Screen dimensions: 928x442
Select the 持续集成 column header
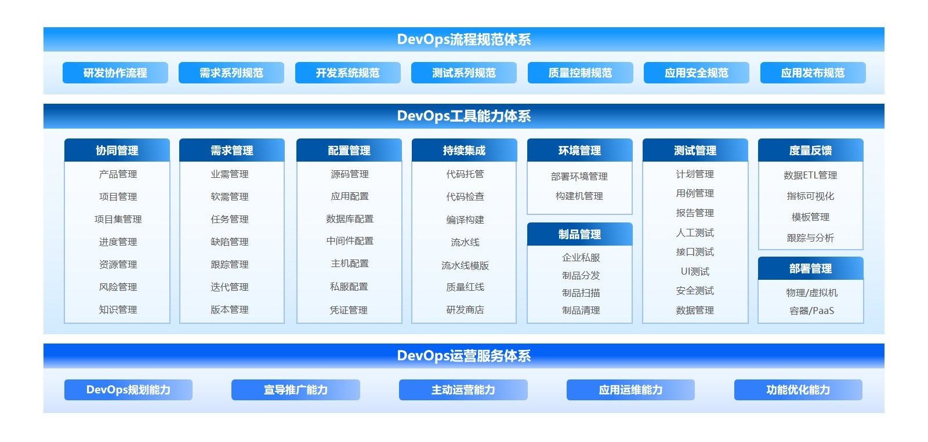(x=464, y=151)
